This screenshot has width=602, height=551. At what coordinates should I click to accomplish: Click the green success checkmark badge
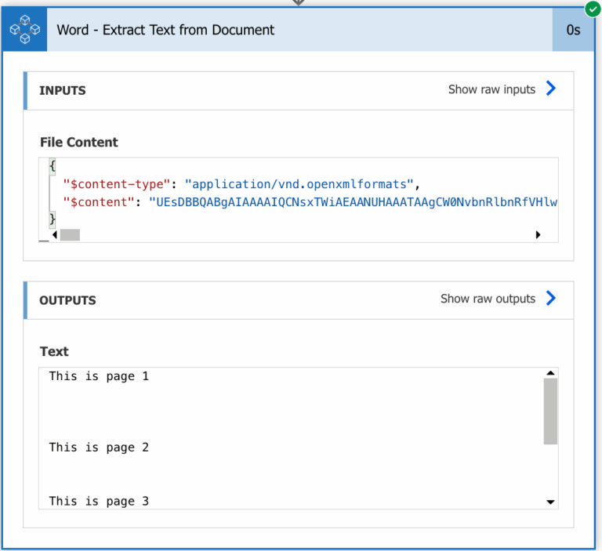pyautogui.click(x=593, y=9)
